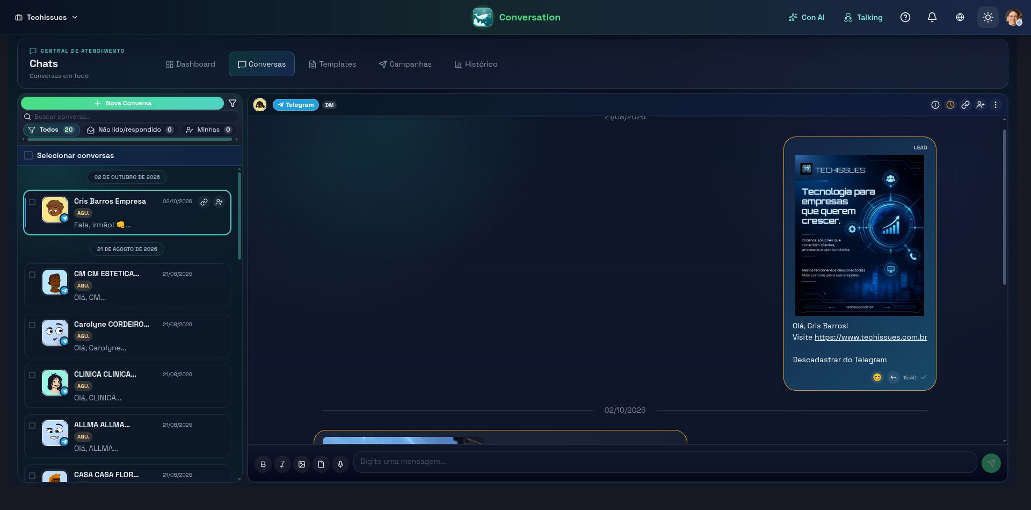
Task: Click the info icon in chat header
Action: (935, 105)
